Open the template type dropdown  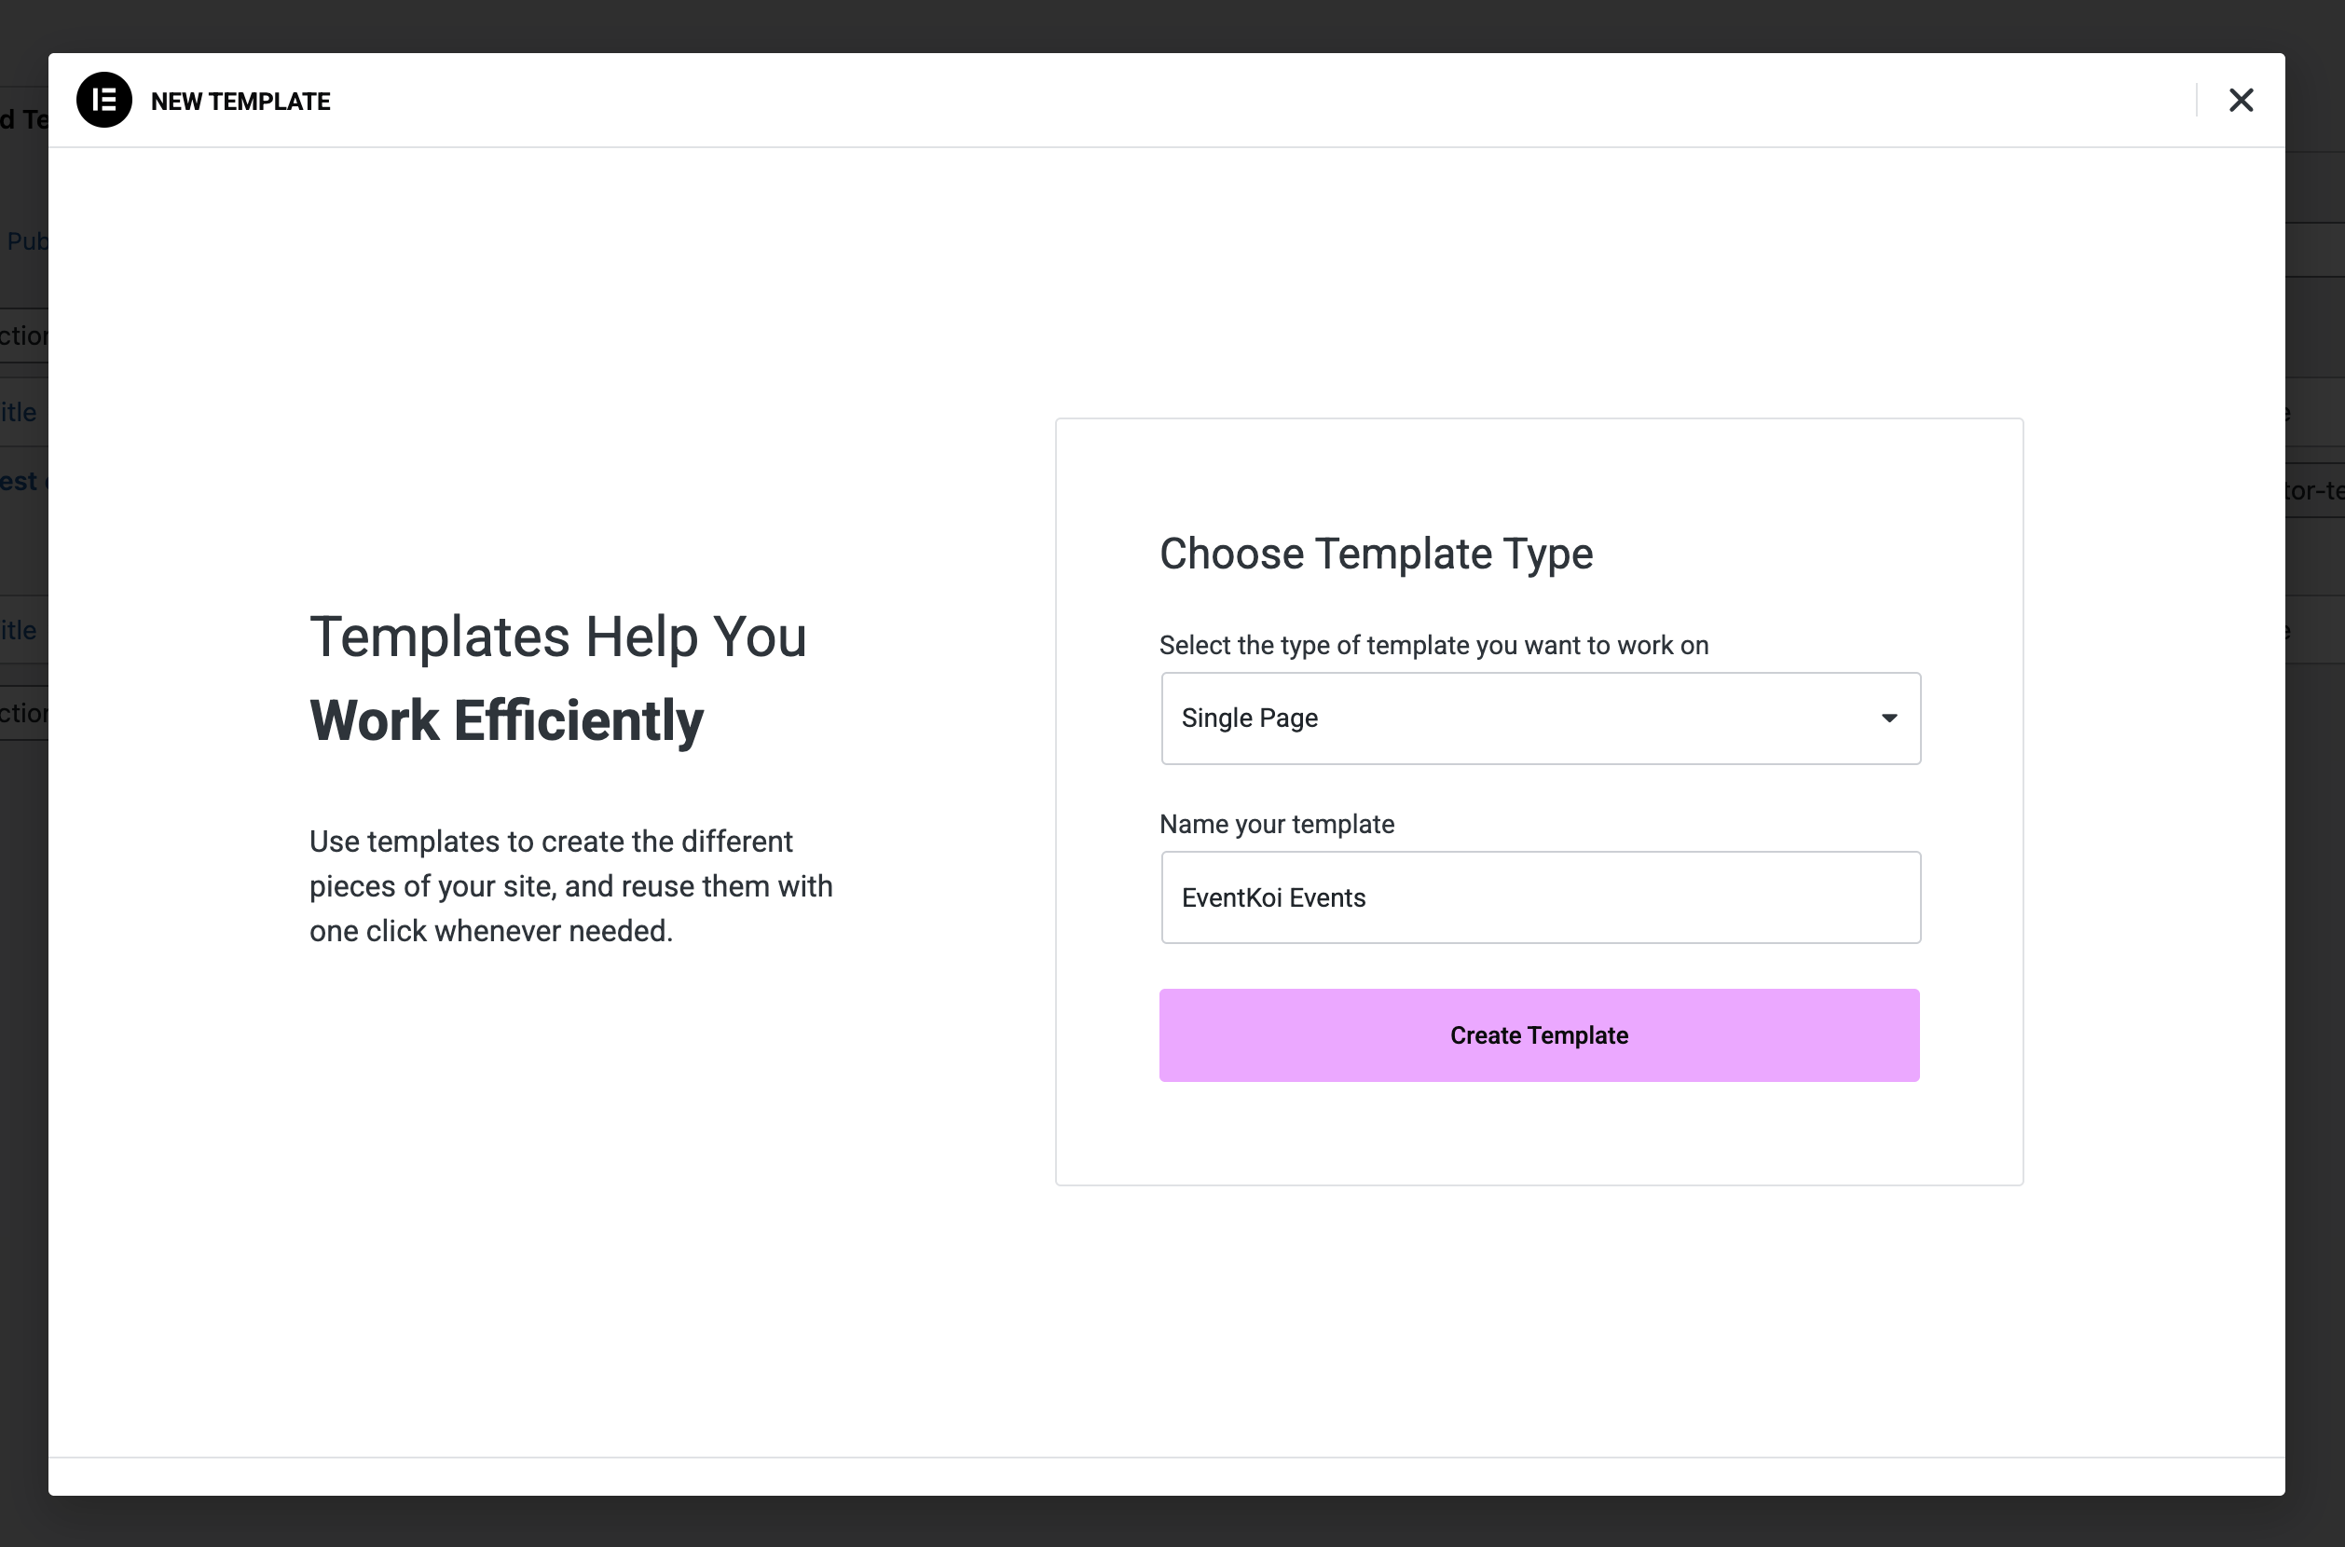pos(1539,719)
